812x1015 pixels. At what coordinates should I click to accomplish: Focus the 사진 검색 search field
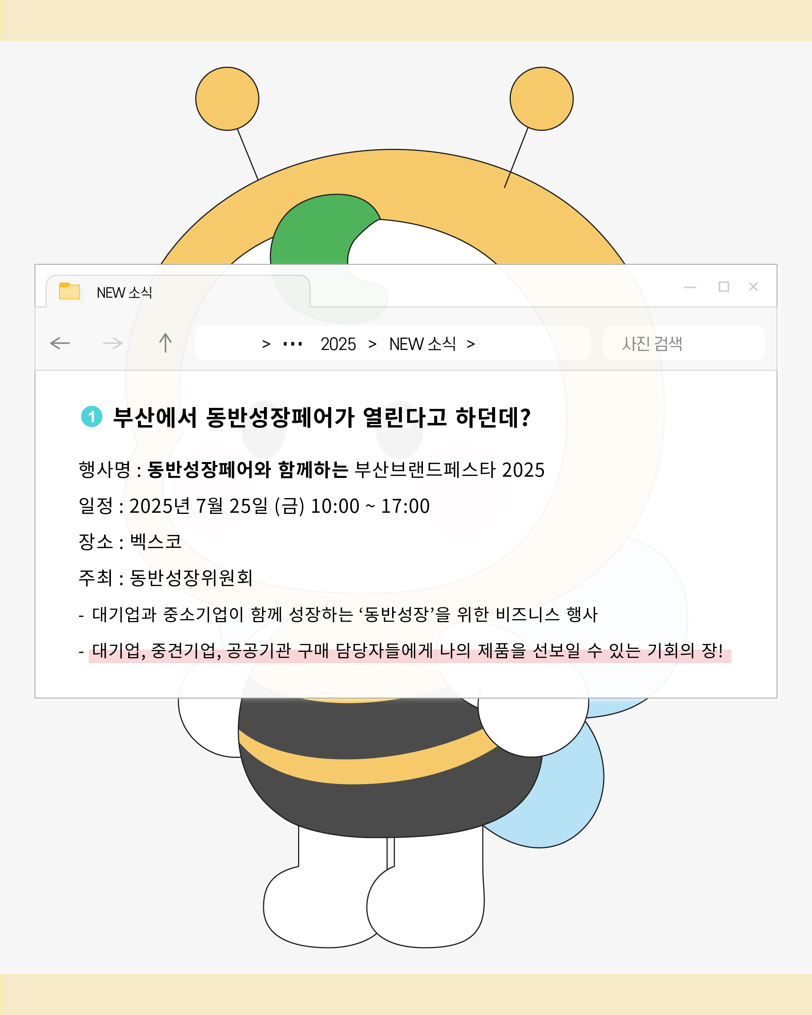[684, 343]
